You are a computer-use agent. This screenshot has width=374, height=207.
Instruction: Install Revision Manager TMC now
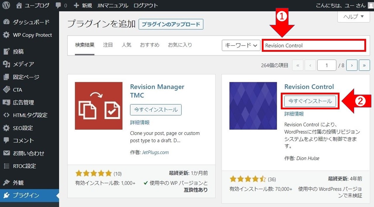(x=156, y=110)
